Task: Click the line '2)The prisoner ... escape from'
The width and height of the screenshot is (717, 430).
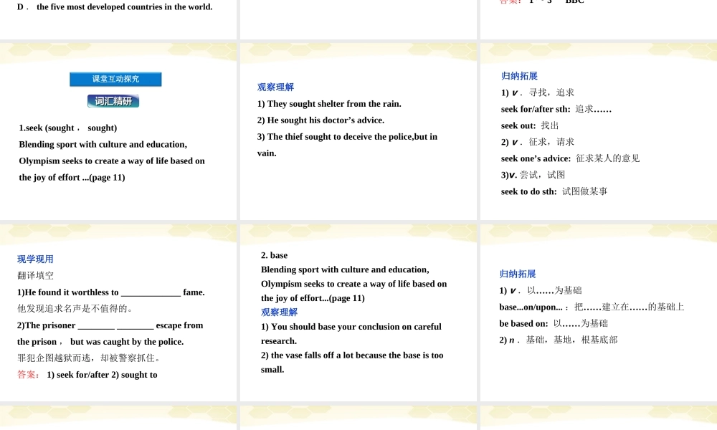Action: click(110, 325)
